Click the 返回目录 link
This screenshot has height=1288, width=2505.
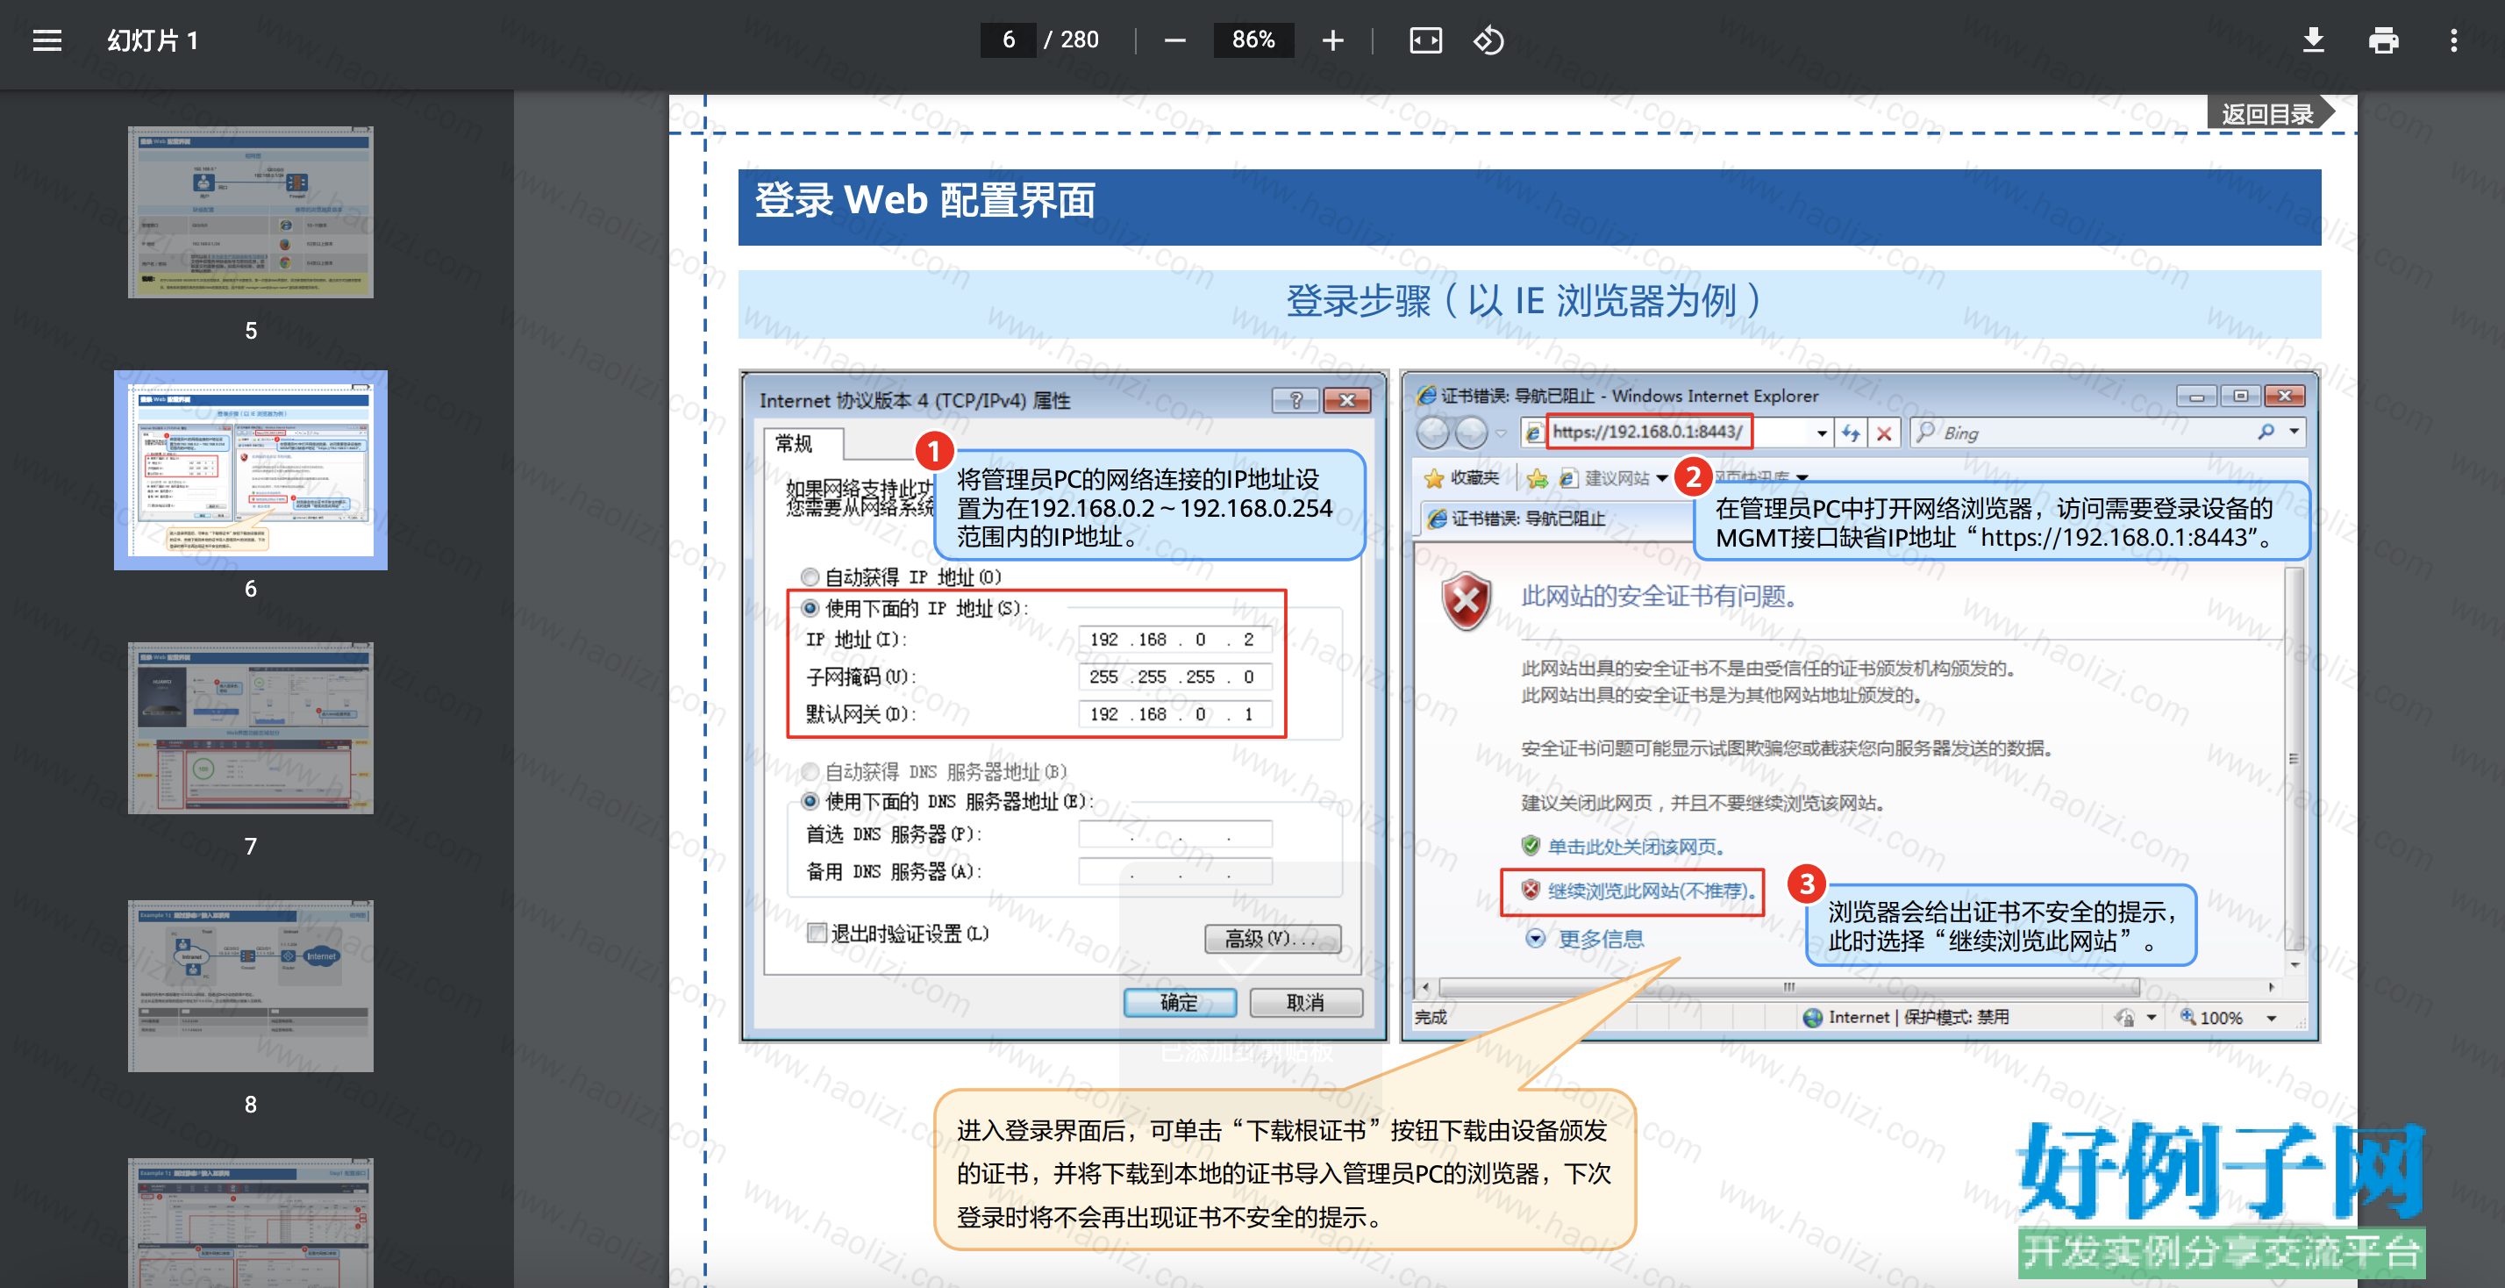coord(2269,114)
